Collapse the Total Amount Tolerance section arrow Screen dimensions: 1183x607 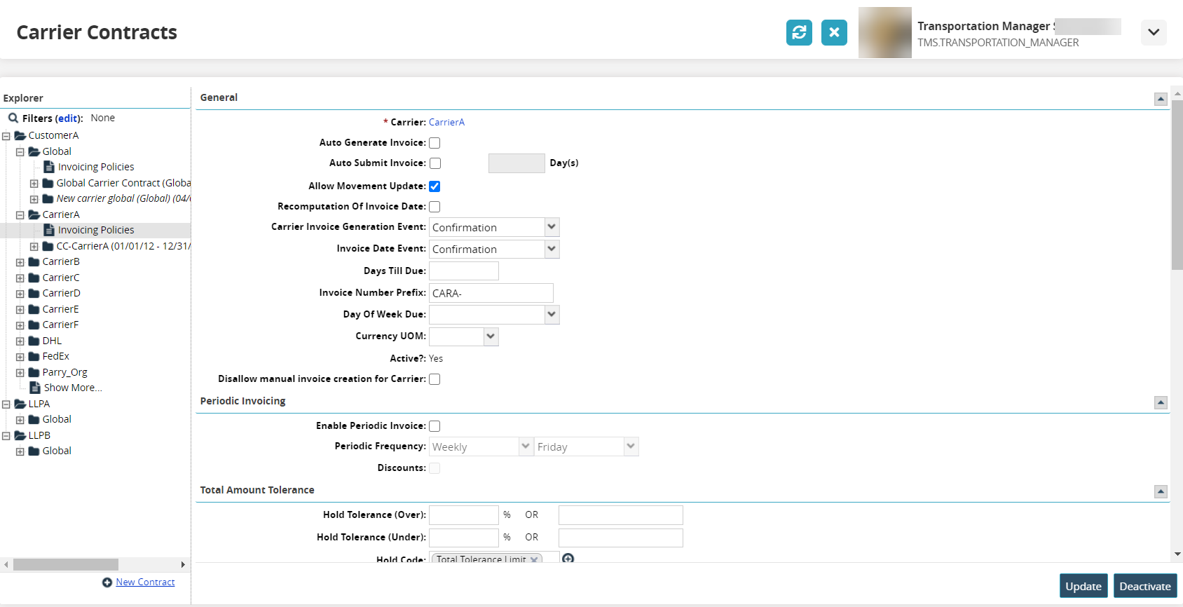pyautogui.click(x=1161, y=491)
